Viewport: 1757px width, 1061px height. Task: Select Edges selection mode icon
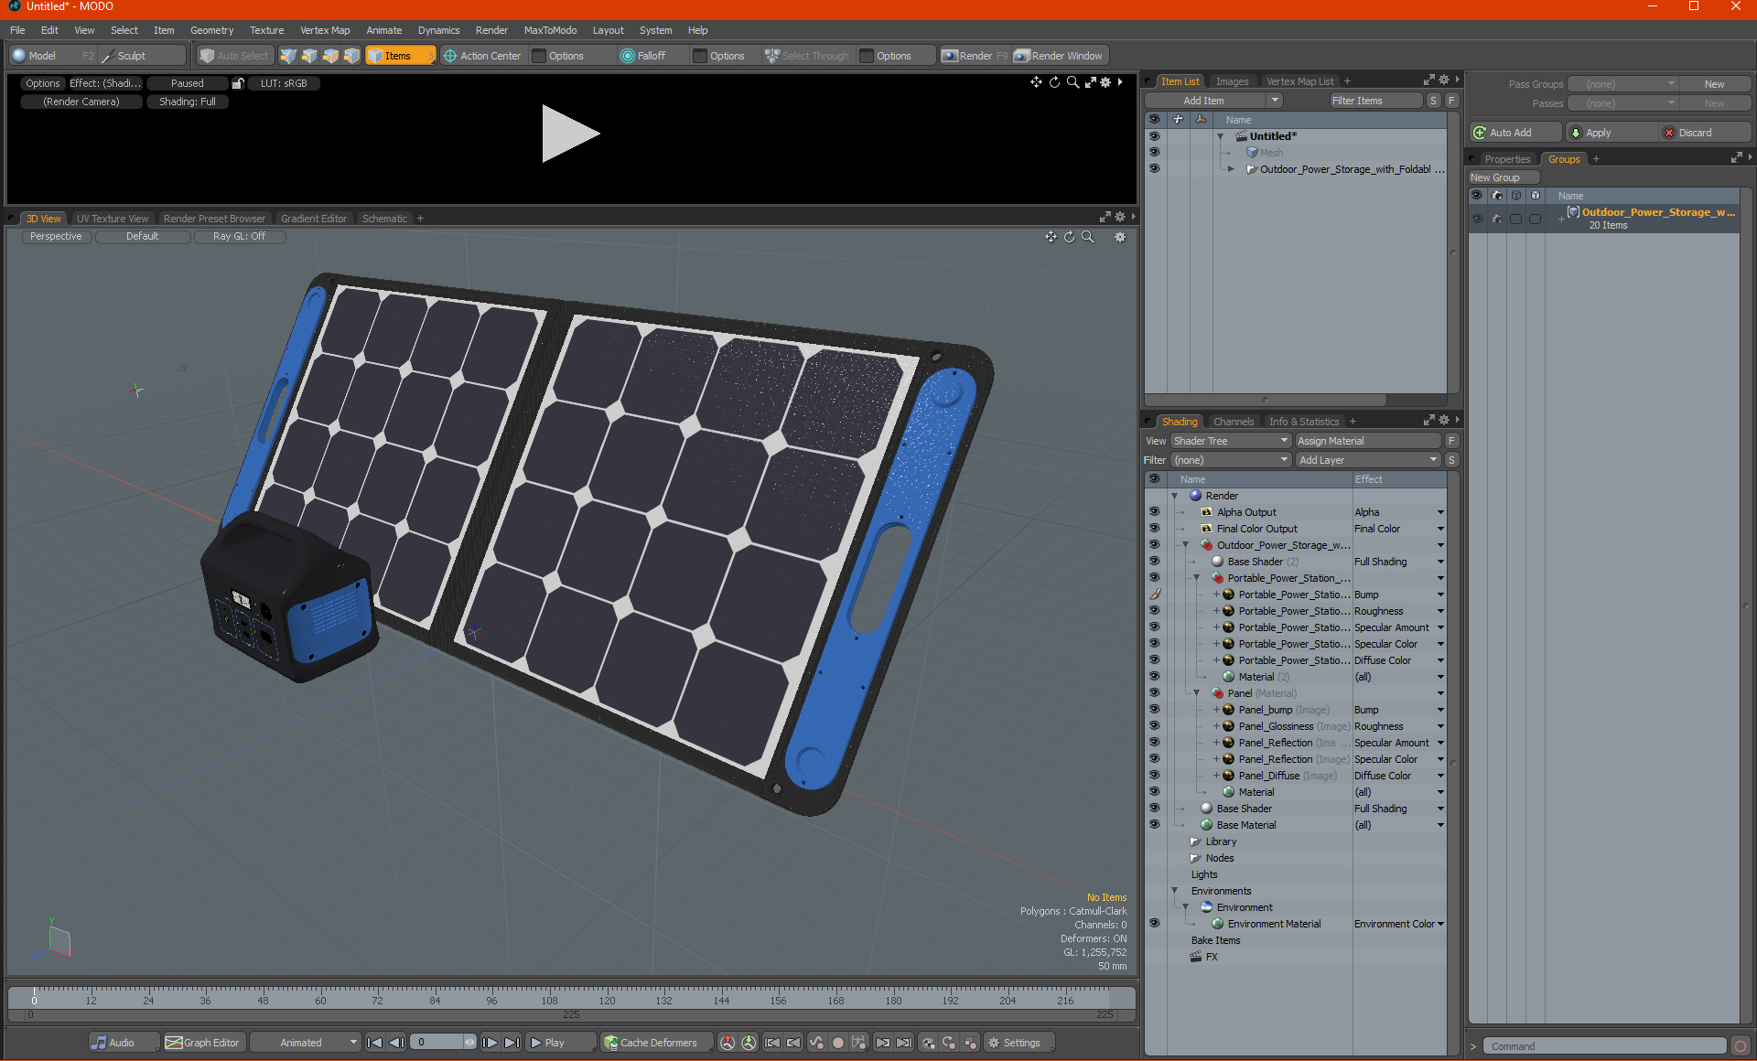pos(309,56)
